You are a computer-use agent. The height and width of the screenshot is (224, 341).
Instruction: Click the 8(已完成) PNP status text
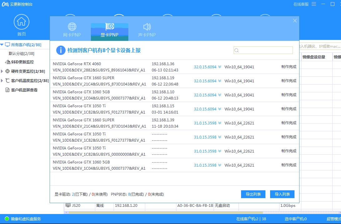point(136,194)
